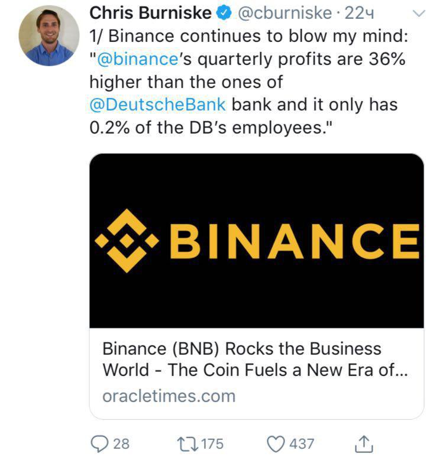Open the @DeutscheBank mention link
The image size is (443, 463).
(158, 105)
